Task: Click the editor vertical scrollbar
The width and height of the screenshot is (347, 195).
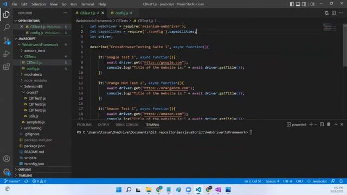Action: 345,45
